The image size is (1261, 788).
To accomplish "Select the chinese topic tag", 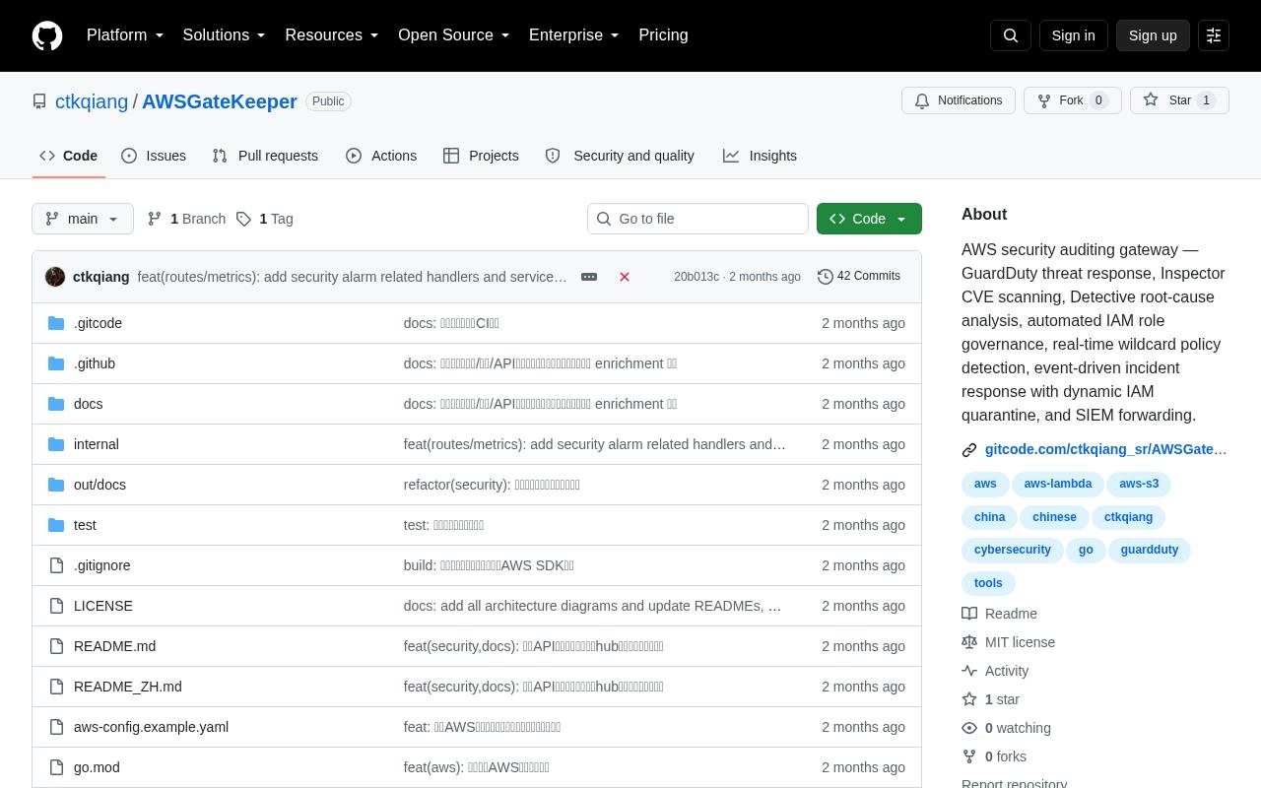I will [x=1054, y=518].
